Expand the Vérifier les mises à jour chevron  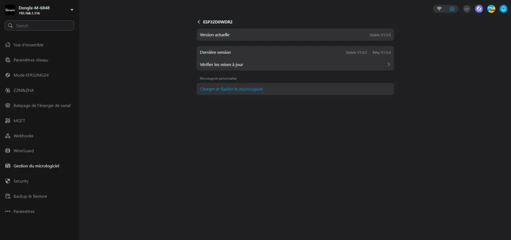pyautogui.click(x=388, y=65)
